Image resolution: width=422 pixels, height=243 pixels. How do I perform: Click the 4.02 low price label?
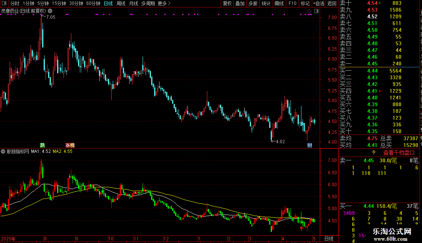[280, 141]
